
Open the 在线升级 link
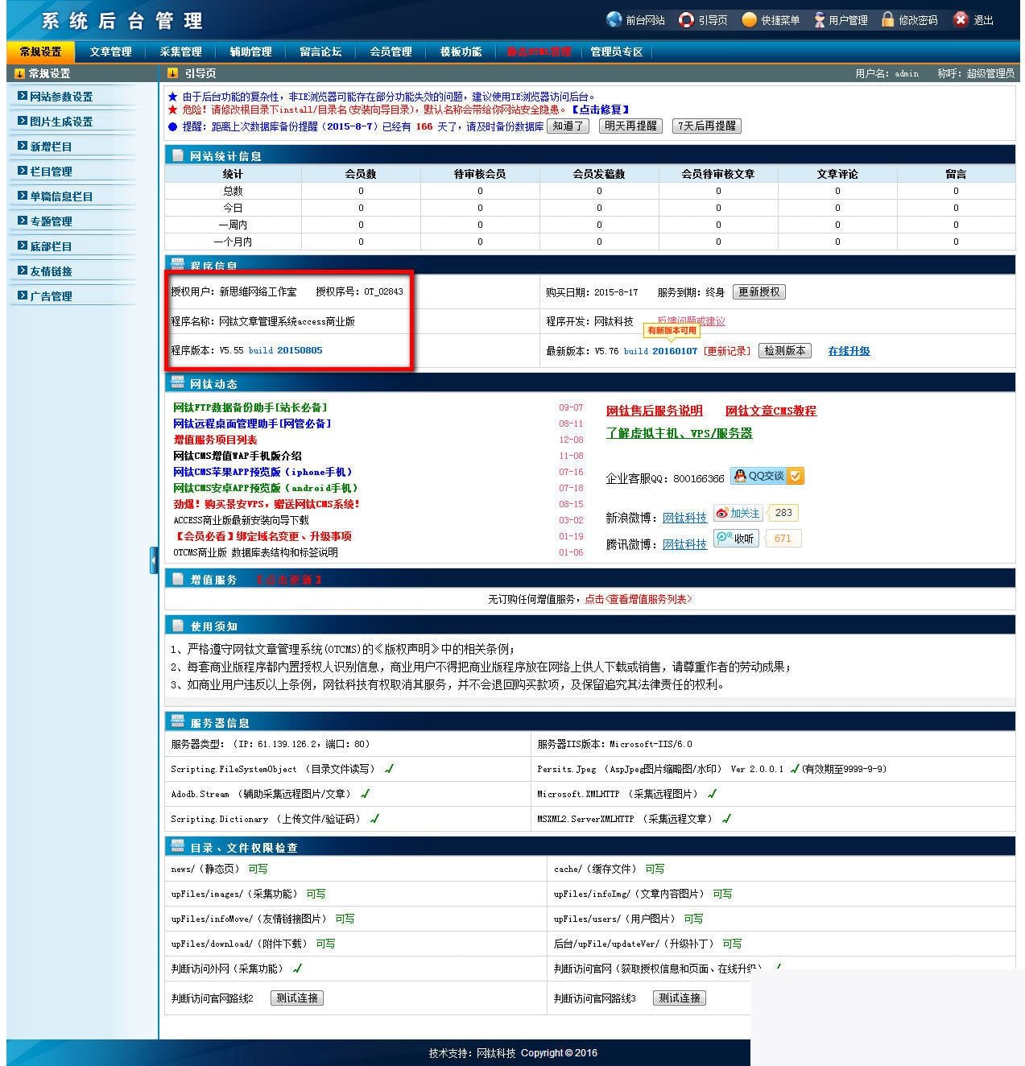(x=849, y=351)
